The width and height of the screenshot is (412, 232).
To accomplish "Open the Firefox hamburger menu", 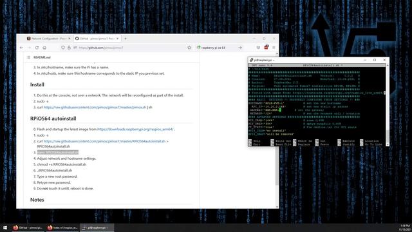I will click(x=274, y=48).
